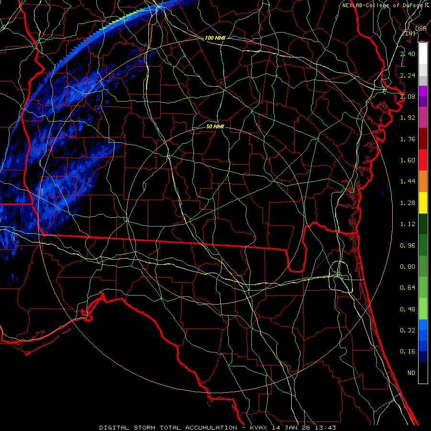Click the yellow swatch beside the 1.28 label
The image size is (431, 431).
tap(423, 203)
